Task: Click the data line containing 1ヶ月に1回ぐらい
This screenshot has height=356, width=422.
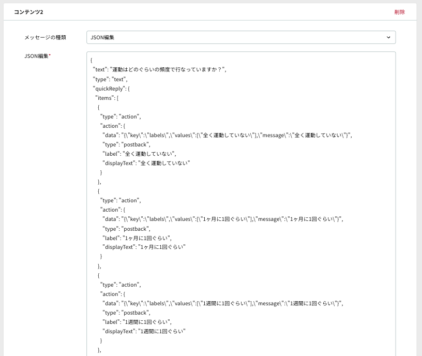Action: (223, 219)
